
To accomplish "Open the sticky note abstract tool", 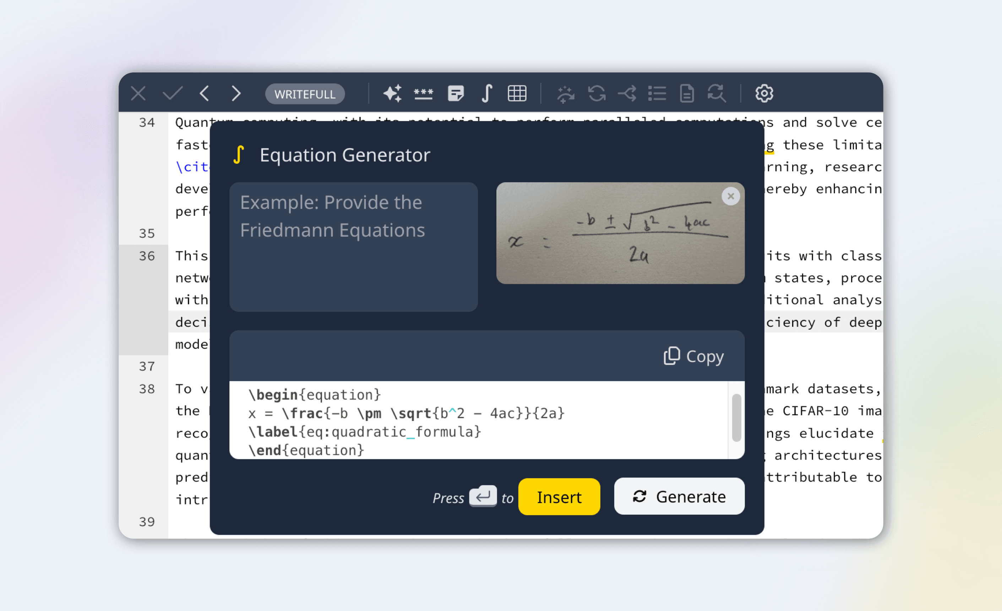I will point(456,93).
